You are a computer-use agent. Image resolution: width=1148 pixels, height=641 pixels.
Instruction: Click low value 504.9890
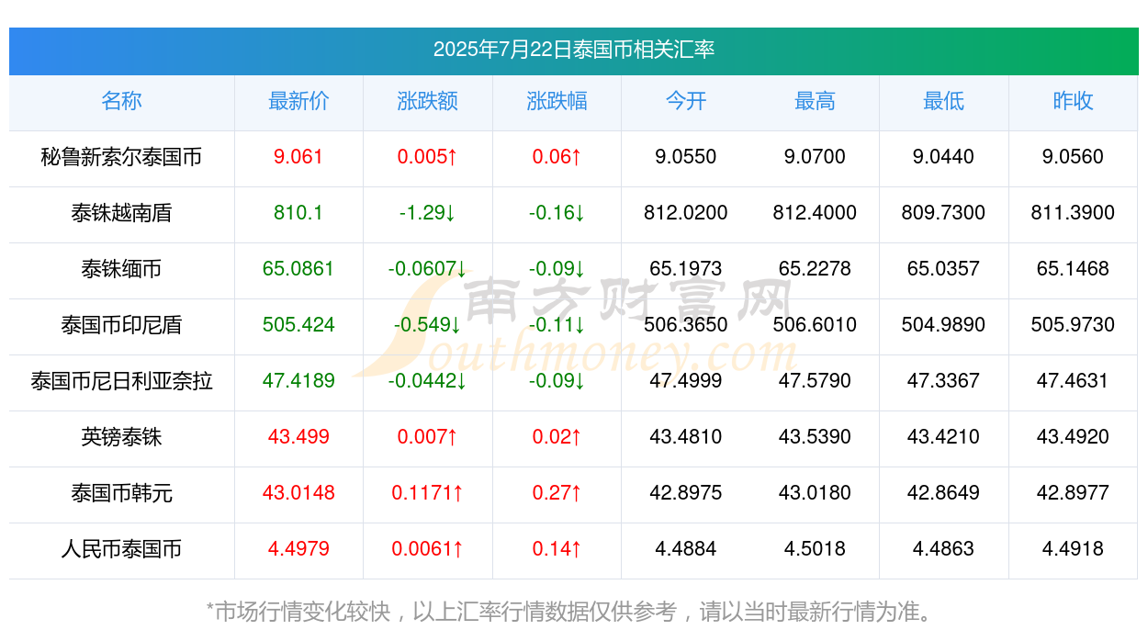(x=943, y=325)
